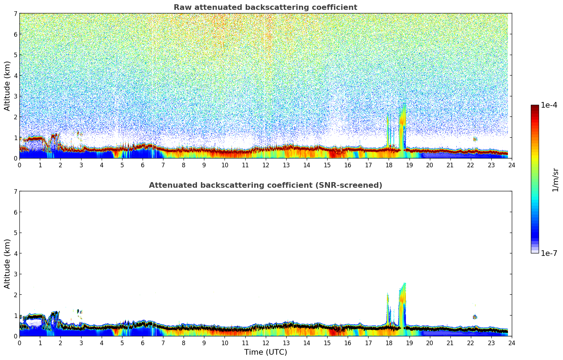
Task: Click the 'Attenuated backscattering coefficient (SNR-screened)' title
Action: pyautogui.click(x=265, y=185)
